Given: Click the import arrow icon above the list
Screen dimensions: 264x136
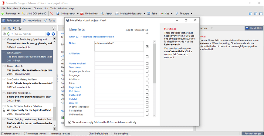Looking at the screenshot, I should pos(20,28).
